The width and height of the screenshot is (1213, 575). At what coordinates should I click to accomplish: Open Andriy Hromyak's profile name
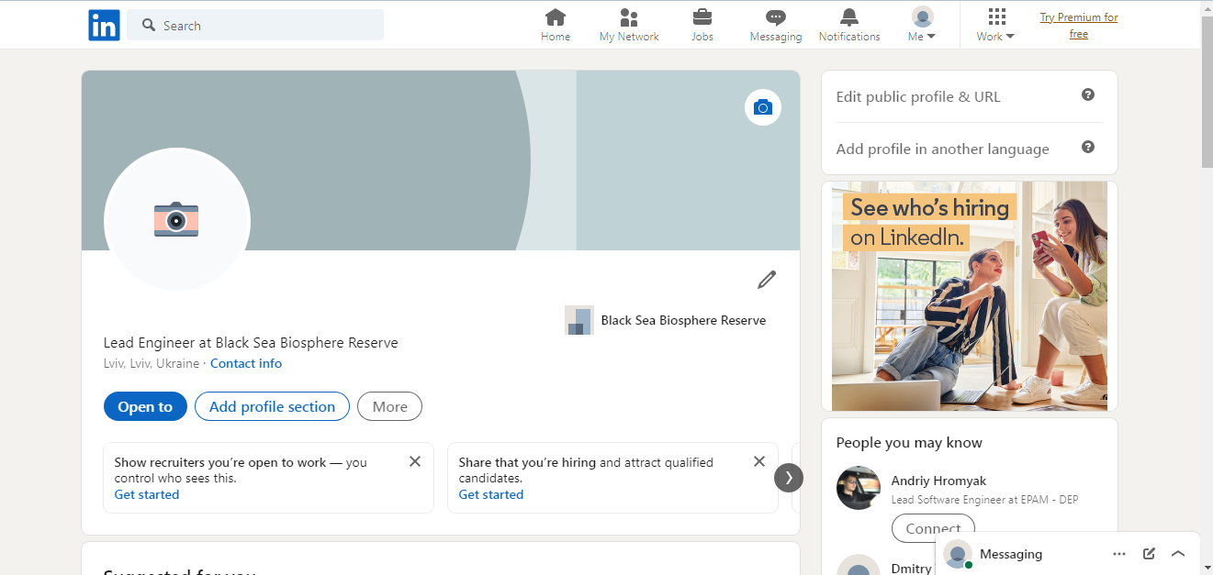click(x=938, y=481)
